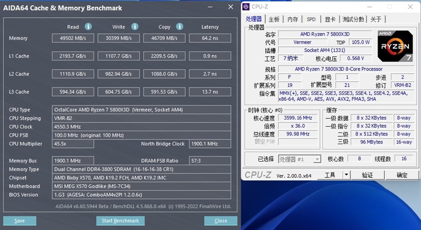421x230 pixels.
Task: Click the L1 Cache Read value 2193.7 GB/s
Action: [73, 56]
